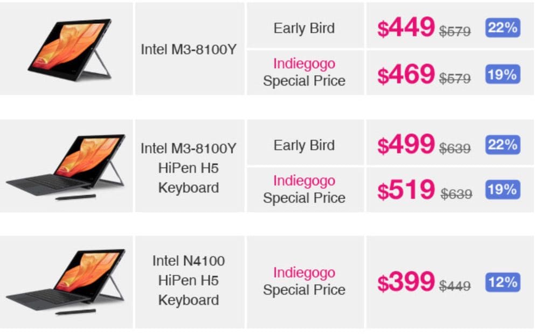Click the 12% discount badge
This screenshot has height=334, width=539.
502,282
